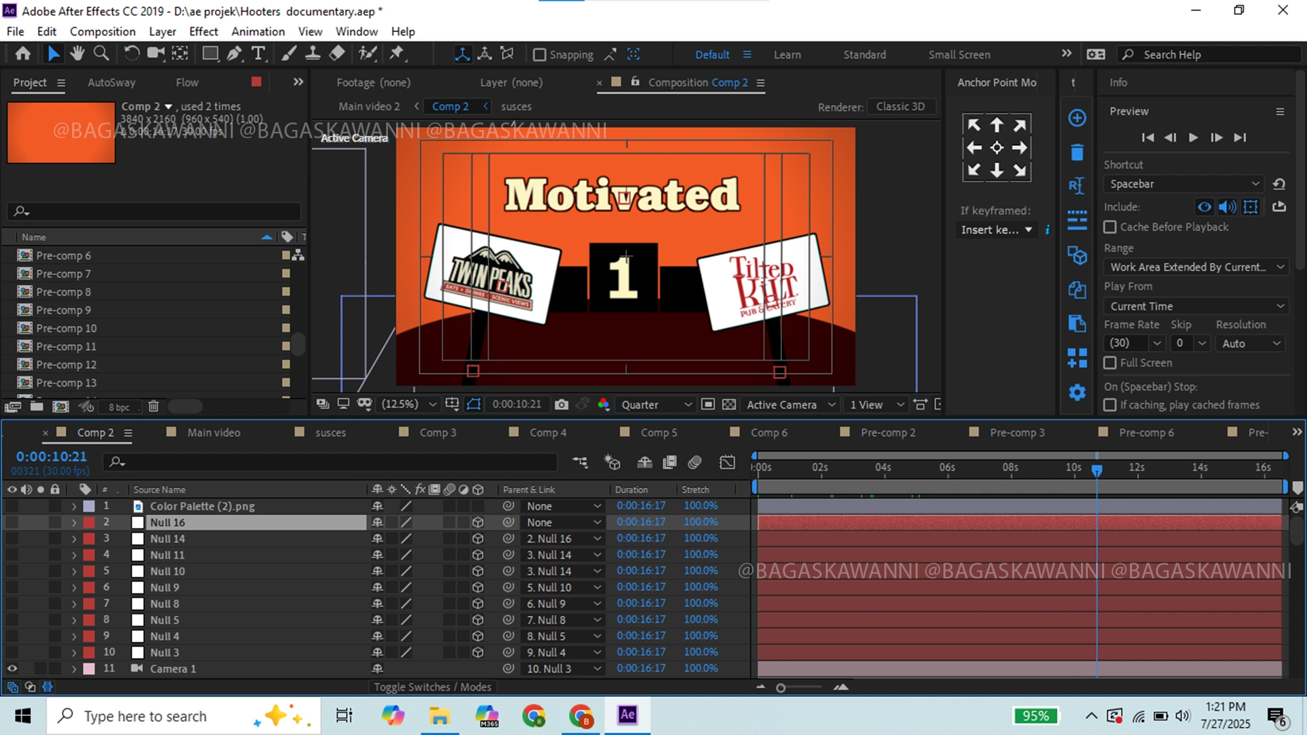The height and width of the screenshot is (735, 1307).
Task: Enable Full Screen preview checkbox
Action: [1110, 363]
